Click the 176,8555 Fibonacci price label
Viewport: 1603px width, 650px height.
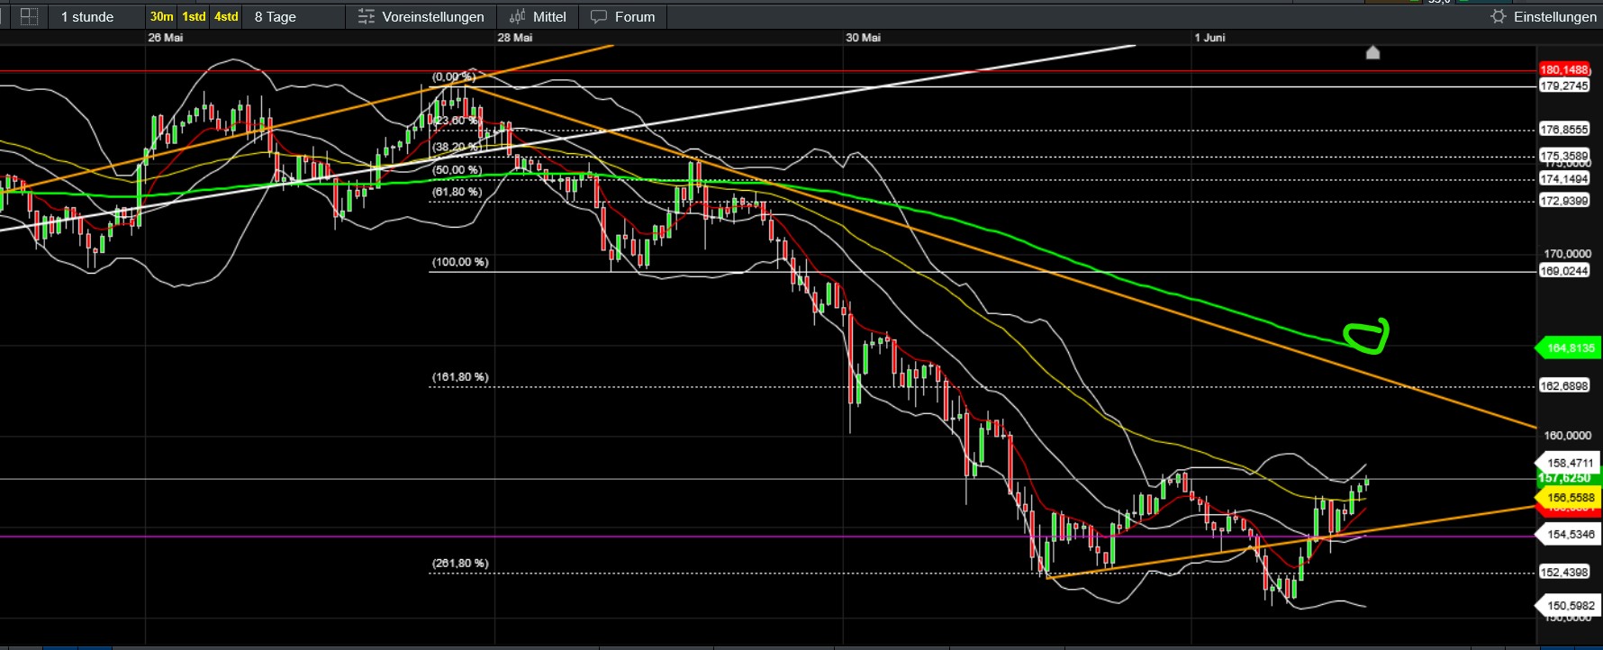(x=1564, y=130)
